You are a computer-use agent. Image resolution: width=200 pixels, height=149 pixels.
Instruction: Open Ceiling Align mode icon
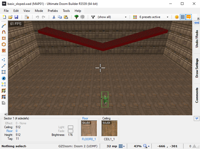tap(4, 97)
